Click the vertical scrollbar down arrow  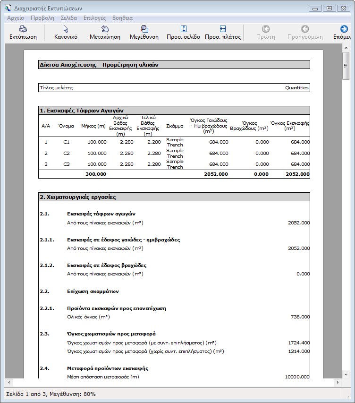[x=346, y=373]
